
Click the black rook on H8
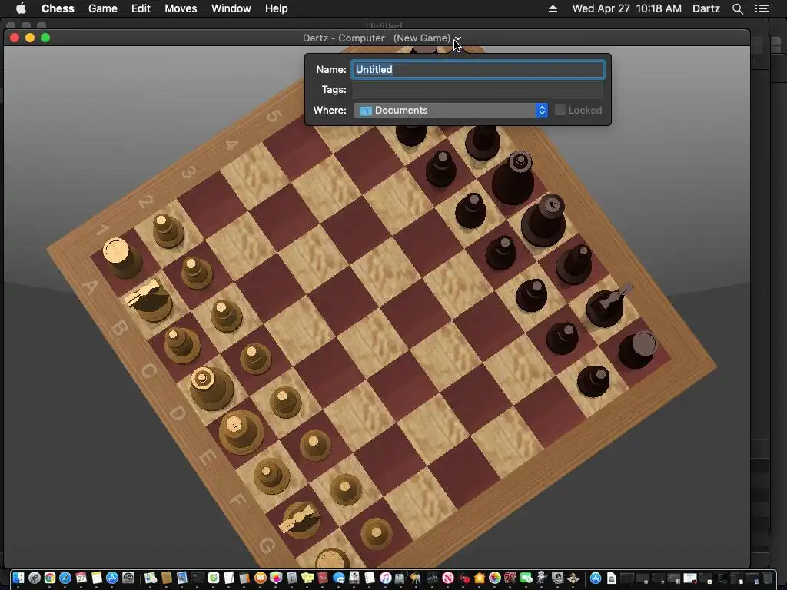pos(637,350)
